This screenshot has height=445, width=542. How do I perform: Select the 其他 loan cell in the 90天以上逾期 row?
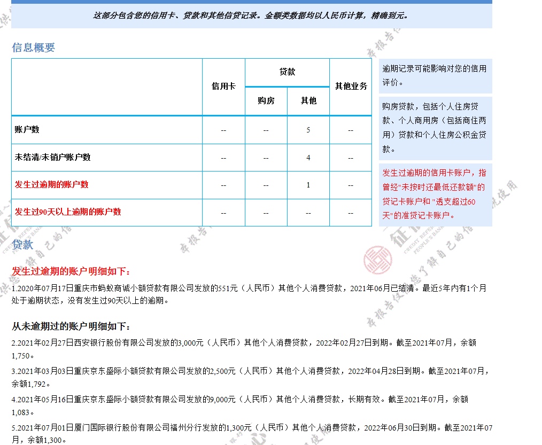point(308,213)
